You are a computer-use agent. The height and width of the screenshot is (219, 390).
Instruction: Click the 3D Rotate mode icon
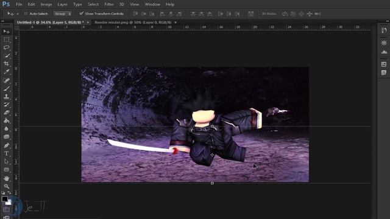coord(285,13)
